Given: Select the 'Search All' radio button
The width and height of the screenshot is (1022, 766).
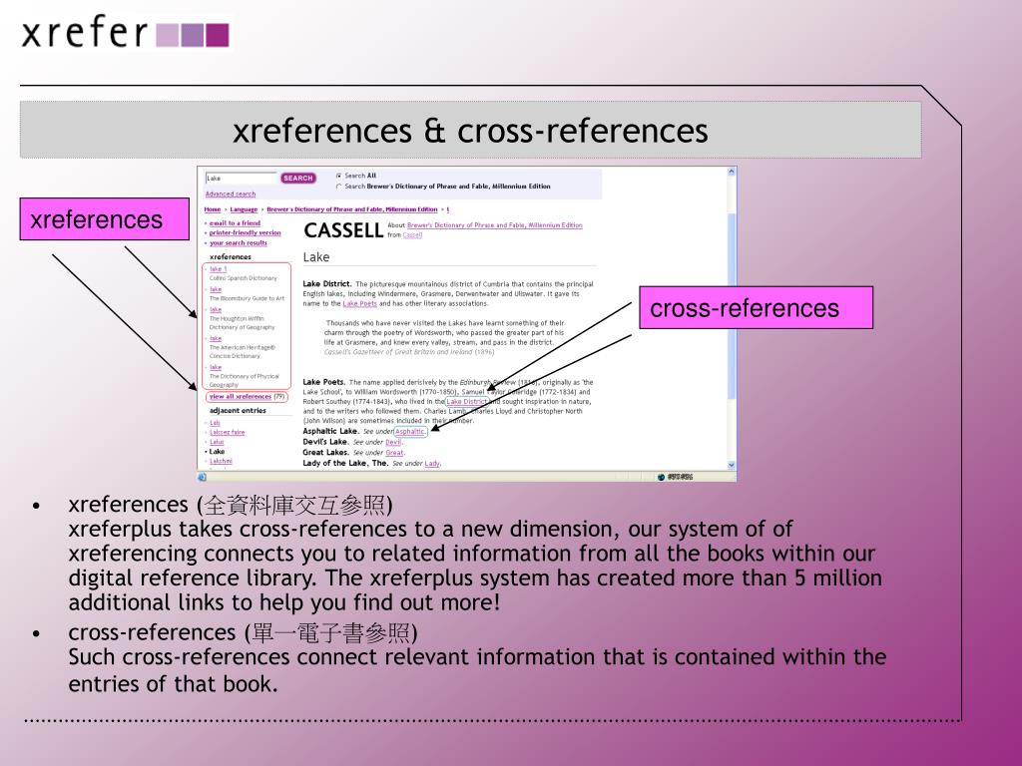Looking at the screenshot, I should 339,176.
